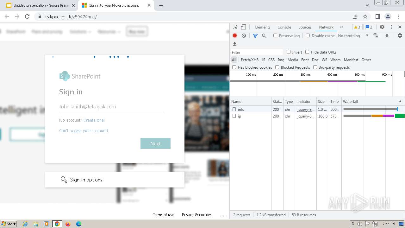The height and width of the screenshot is (228, 405).
Task: Filter requests by Img type
Action: [281, 60]
